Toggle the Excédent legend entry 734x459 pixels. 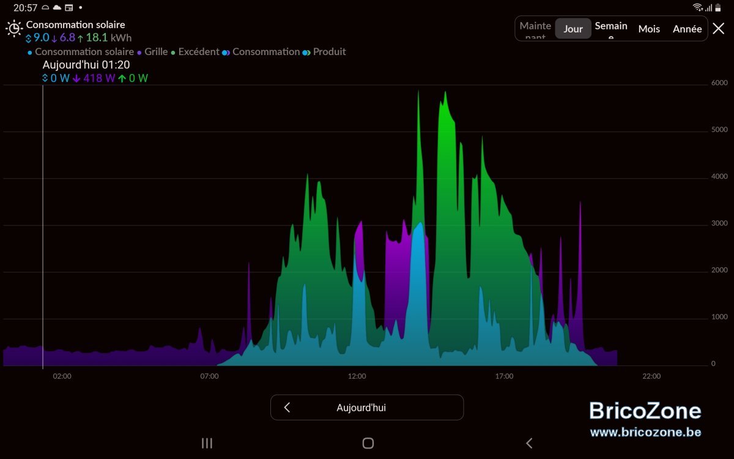pos(195,52)
